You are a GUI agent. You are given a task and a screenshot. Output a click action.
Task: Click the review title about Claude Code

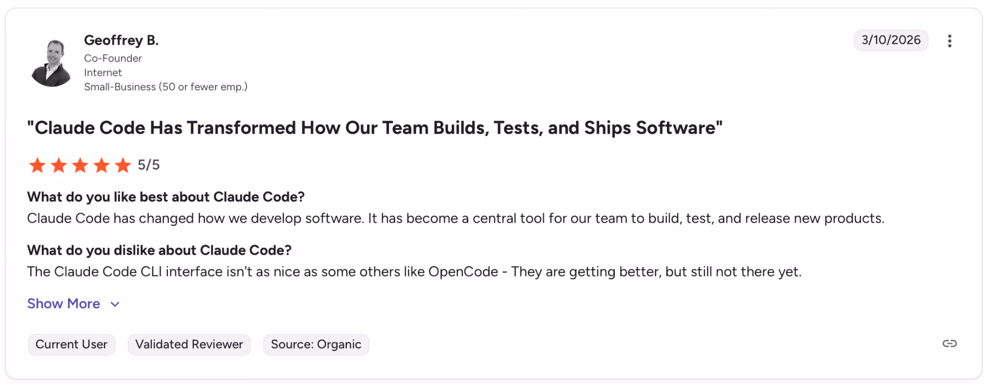375,128
